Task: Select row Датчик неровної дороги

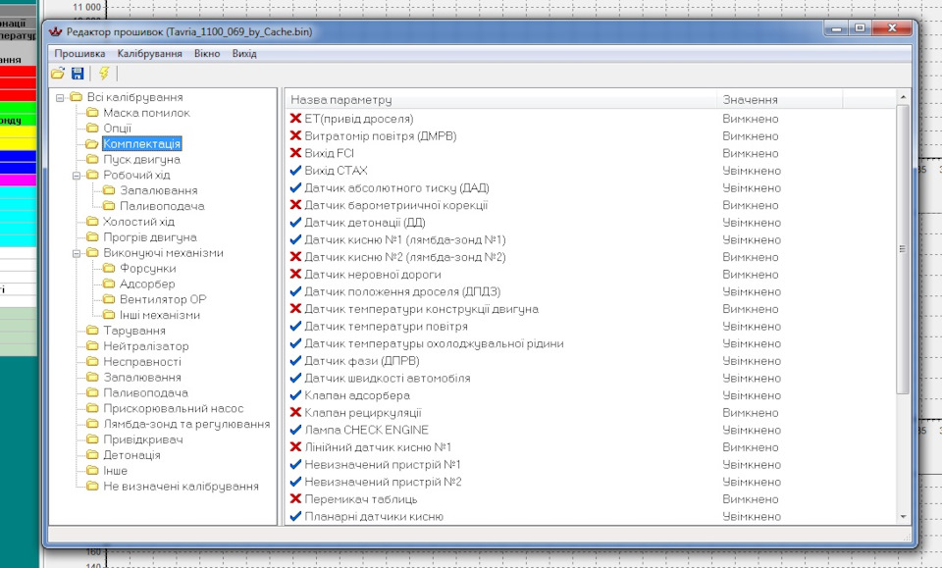Action: [592, 275]
